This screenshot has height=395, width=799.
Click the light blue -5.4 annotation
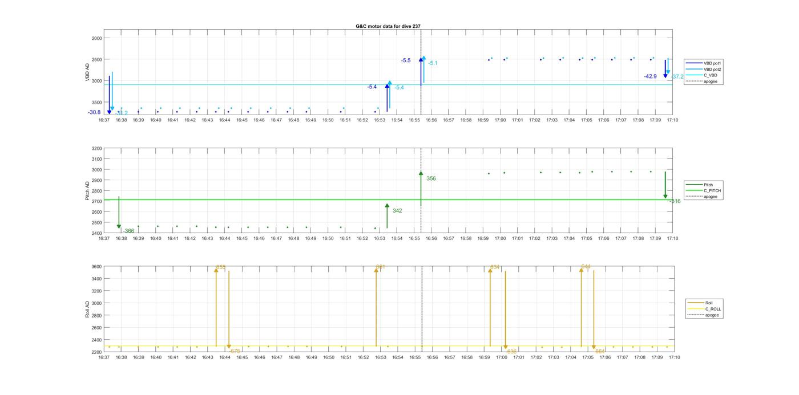[399, 88]
